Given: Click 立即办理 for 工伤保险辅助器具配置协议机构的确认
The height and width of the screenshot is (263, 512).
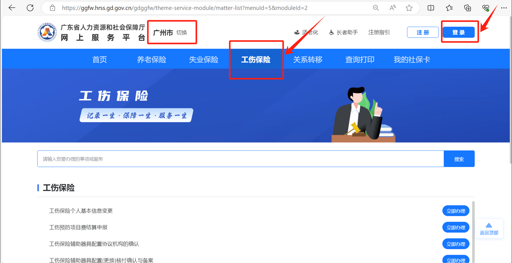Looking at the screenshot, I should tap(456, 244).
